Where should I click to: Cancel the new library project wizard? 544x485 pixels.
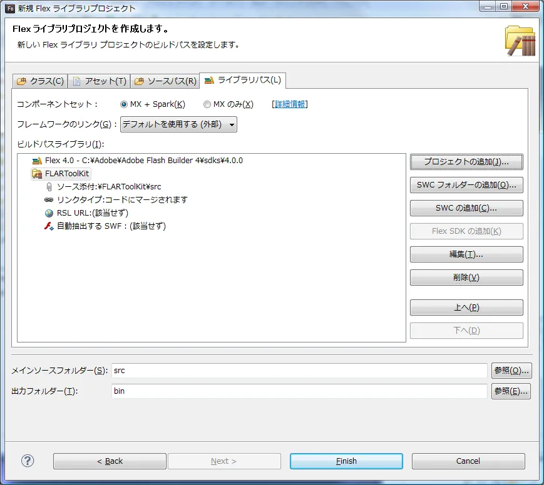tap(468, 461)
